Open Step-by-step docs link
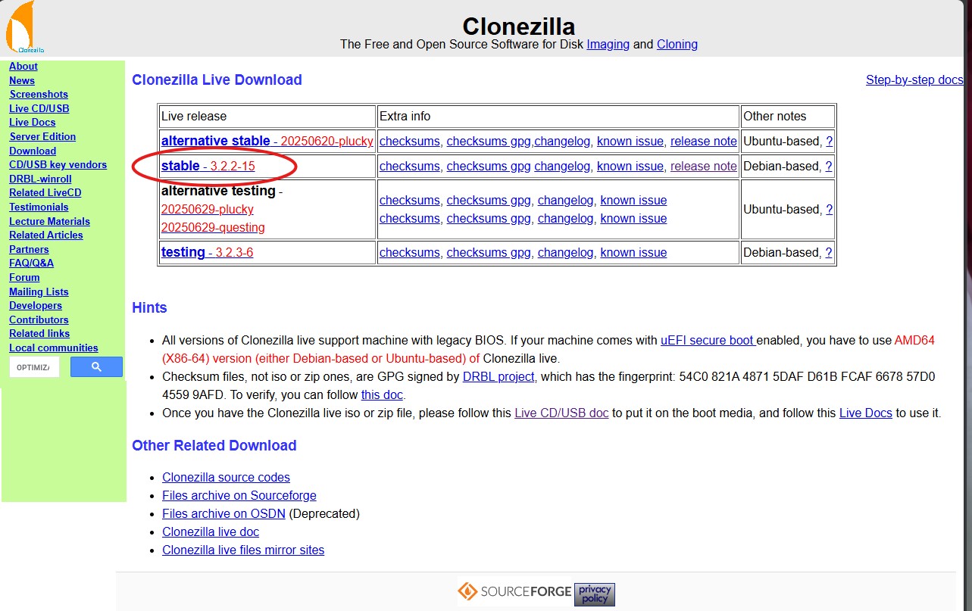This screenshot has height=611, width=972. pyautogui.click(x=914, y=79)
